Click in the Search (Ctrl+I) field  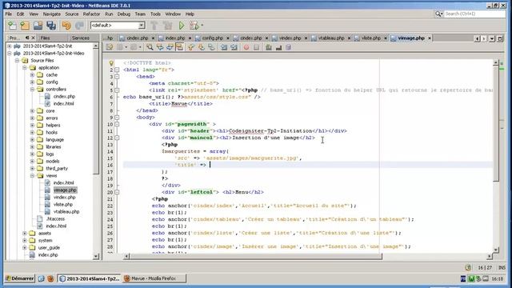pos(474,14)
